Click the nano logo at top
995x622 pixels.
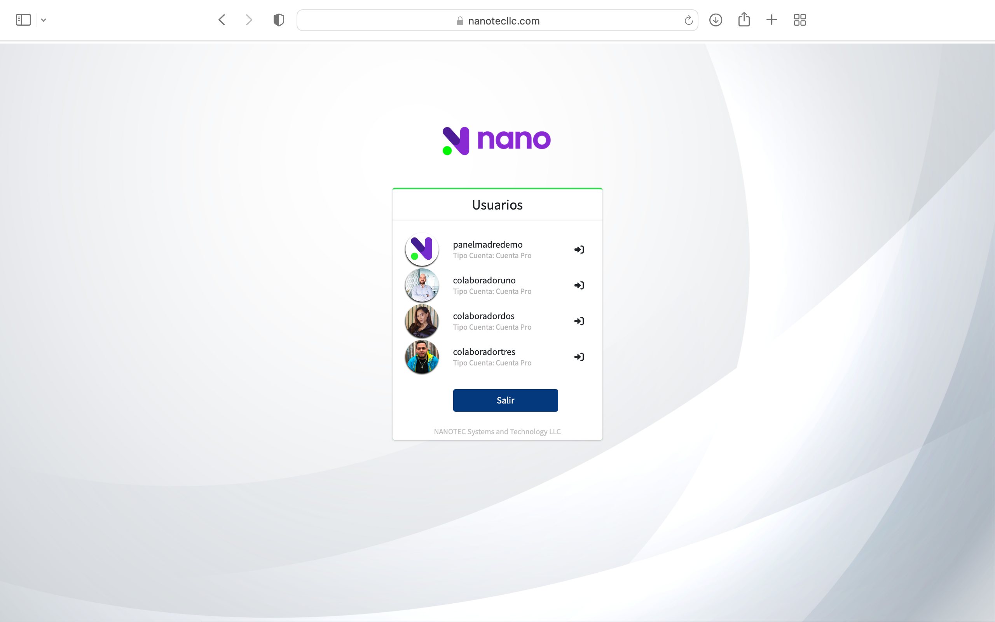pyautogui.click(x=496, y=141)
